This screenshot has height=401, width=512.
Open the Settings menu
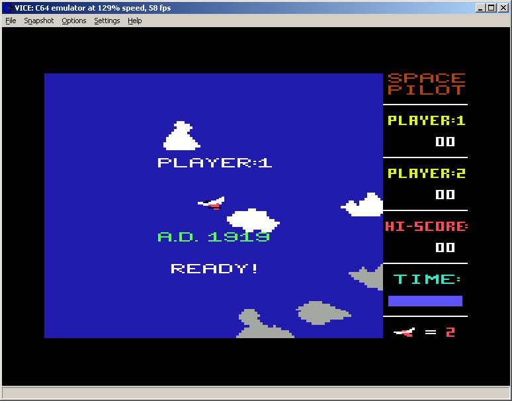[107, 21]
